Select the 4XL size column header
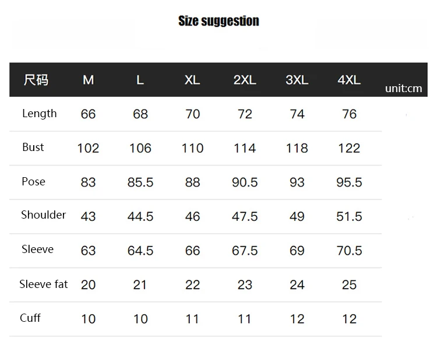This screenshot has width=437, height=355. click(x=349, y=80)
